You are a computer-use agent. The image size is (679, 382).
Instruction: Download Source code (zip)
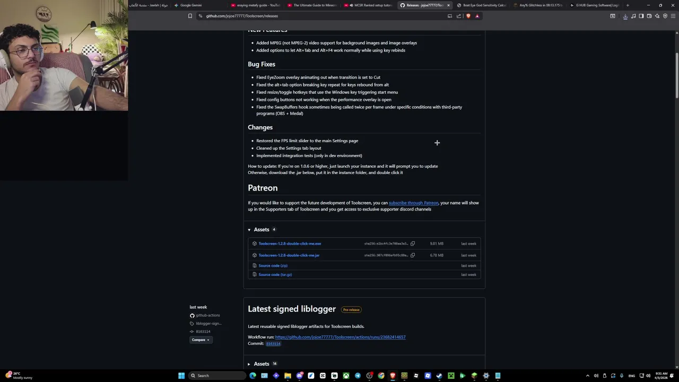pos(273,266)
